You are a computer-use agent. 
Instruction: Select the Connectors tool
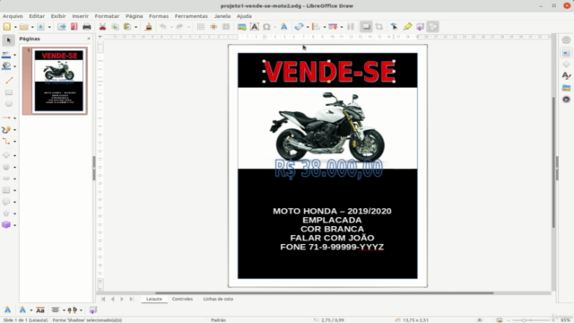tap(6, 142)
